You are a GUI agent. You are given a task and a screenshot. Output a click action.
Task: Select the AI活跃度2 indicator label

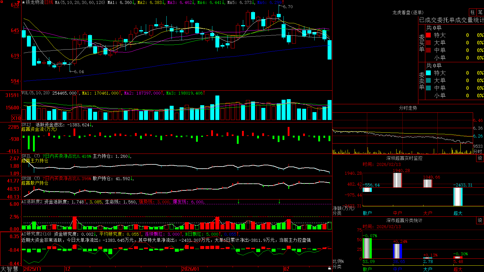pos(32,202)
